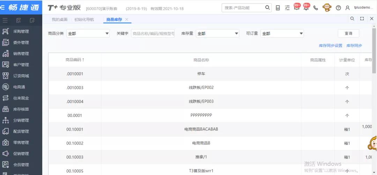This screenshot has width=377, height=175.
Task: Open the task checklist icon
Action: [x=287, y=8]
